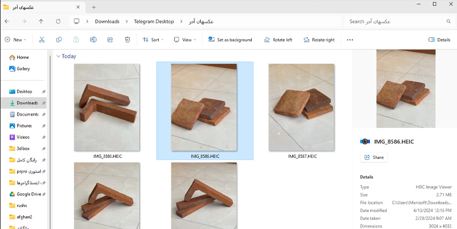
Task: Unpin Documents using its pin icon
Action: click(x=44, y=114)
